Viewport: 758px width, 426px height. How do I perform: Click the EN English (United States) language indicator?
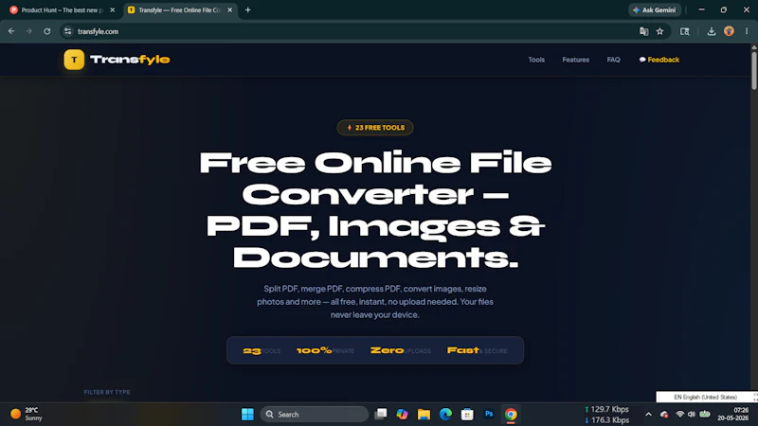click(705, 397)
